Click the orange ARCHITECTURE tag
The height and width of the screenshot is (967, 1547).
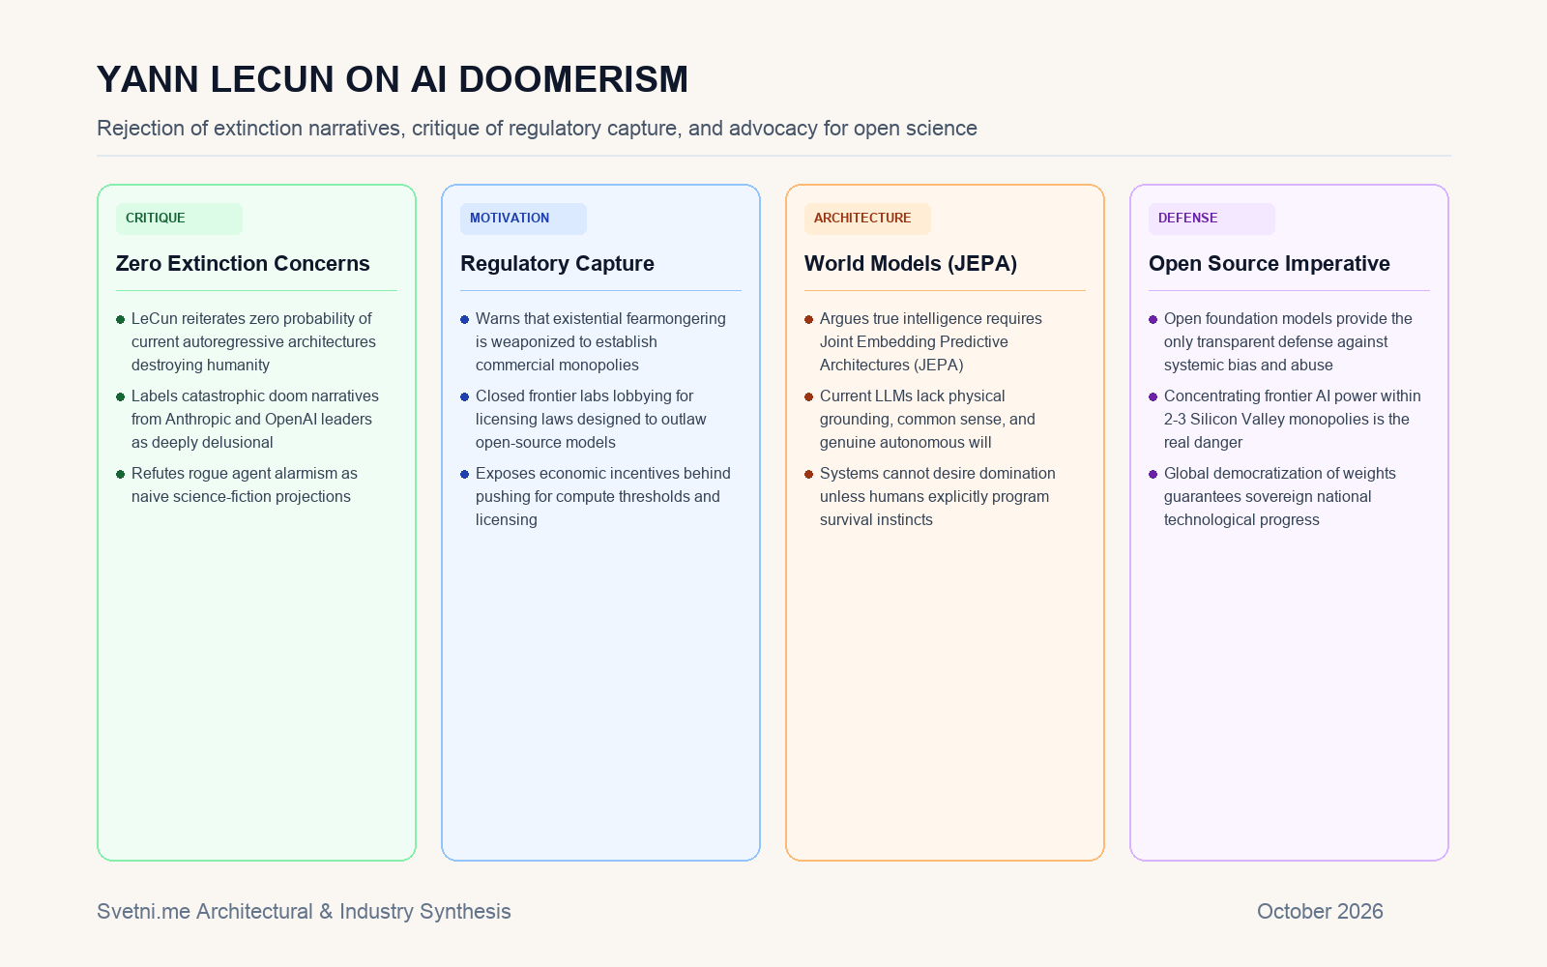(867, 219)
